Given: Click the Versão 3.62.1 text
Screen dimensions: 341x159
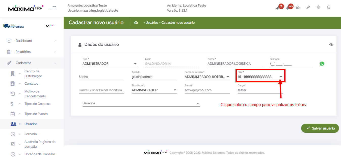Looking at the screenshot, I should click(x=177, y=11).
